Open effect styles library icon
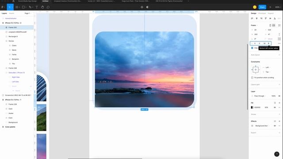 (x=275, y=121)
